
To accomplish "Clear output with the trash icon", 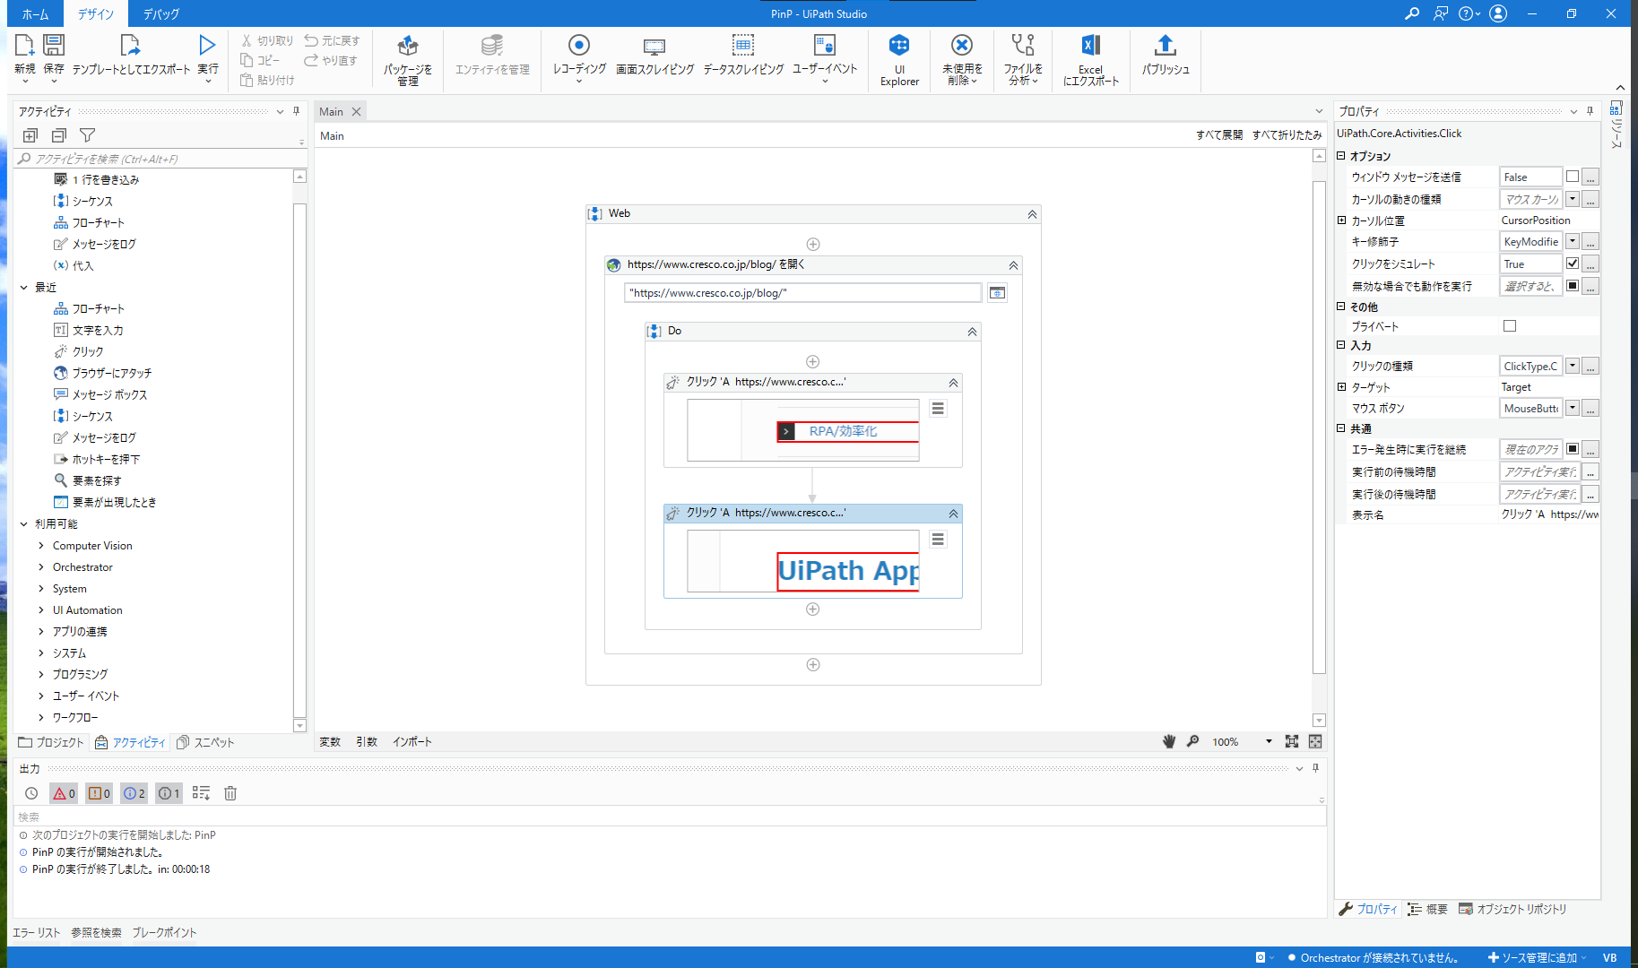I will [x=230, y=793].
